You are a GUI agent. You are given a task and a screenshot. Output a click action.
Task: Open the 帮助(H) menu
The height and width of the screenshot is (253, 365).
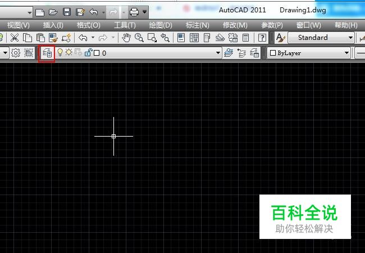coord(346,25)
